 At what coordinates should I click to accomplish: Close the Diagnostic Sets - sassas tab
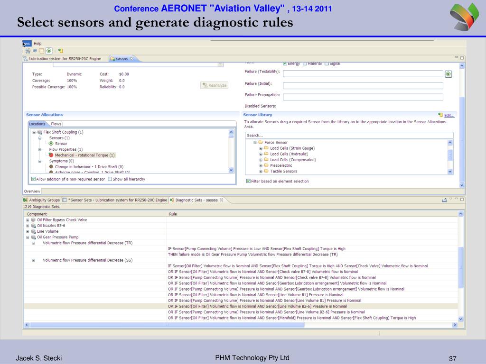pyautogui.click(x=221, y=200)
